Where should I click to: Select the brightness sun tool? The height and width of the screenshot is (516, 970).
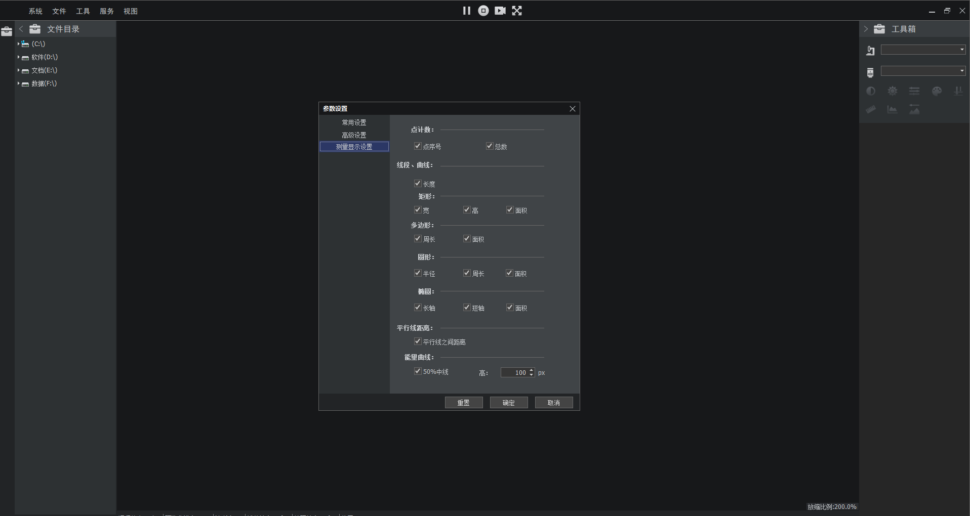coord(893,91)
